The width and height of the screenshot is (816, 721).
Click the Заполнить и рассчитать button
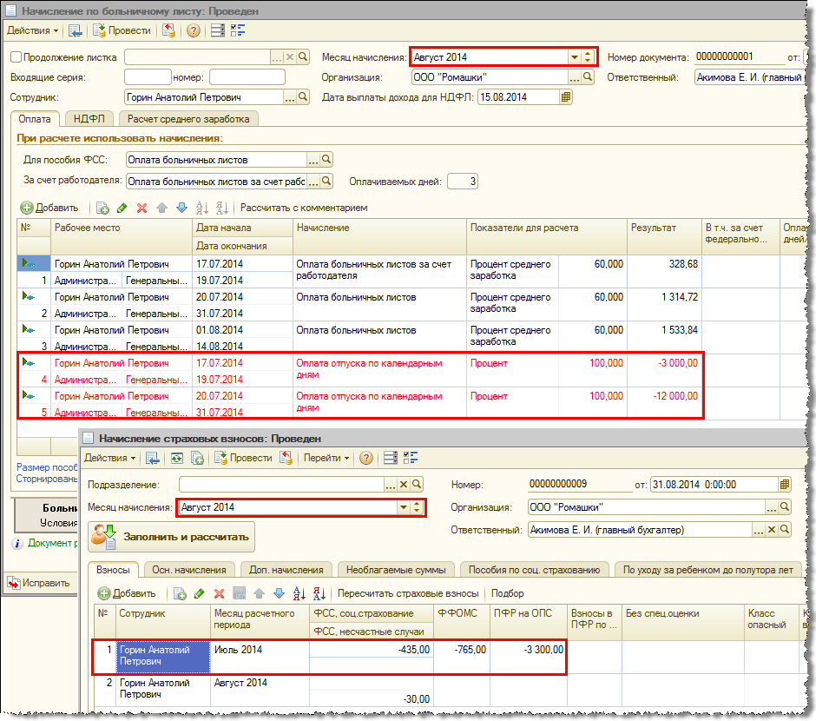(x=172, y=537)
